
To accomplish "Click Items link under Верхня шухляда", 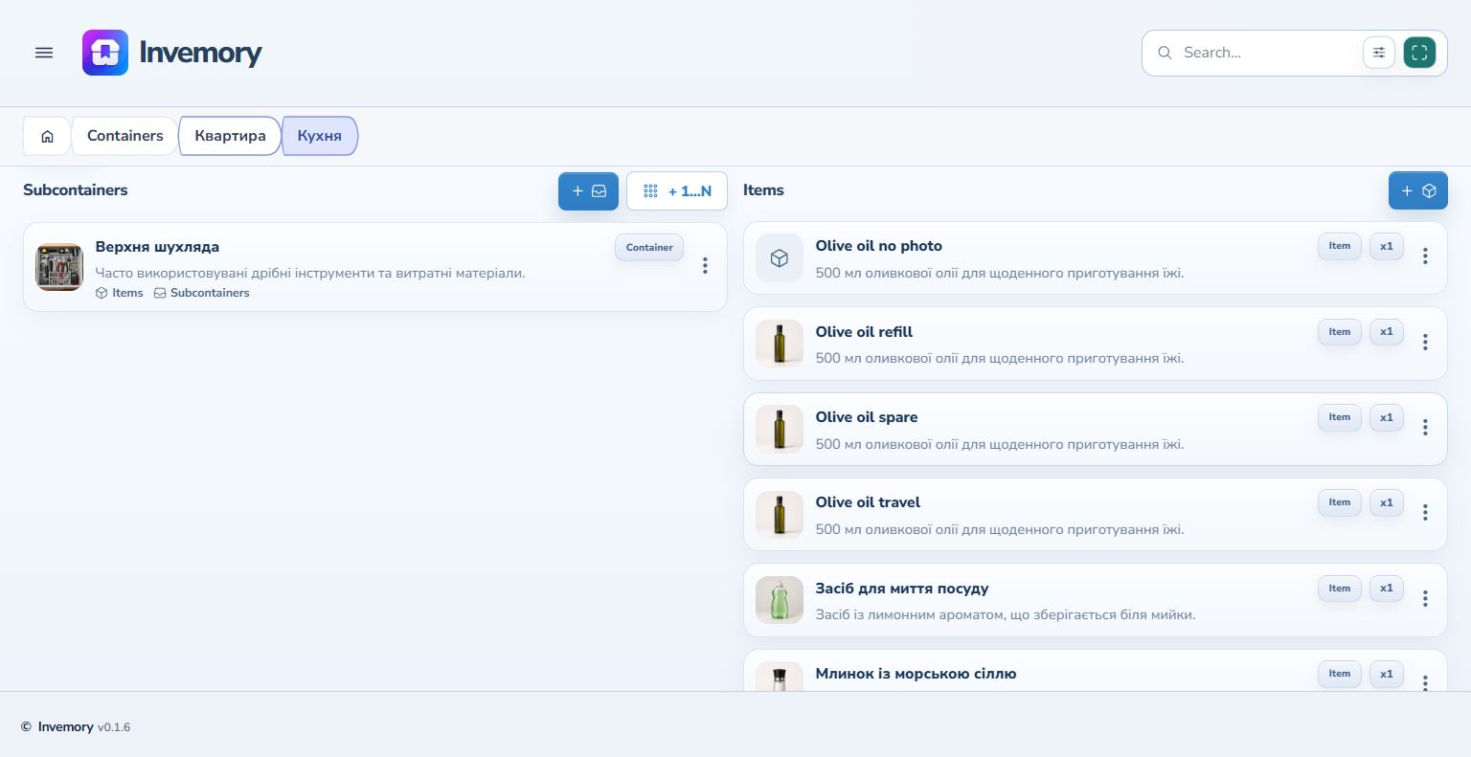I will (x=120, y=293).
